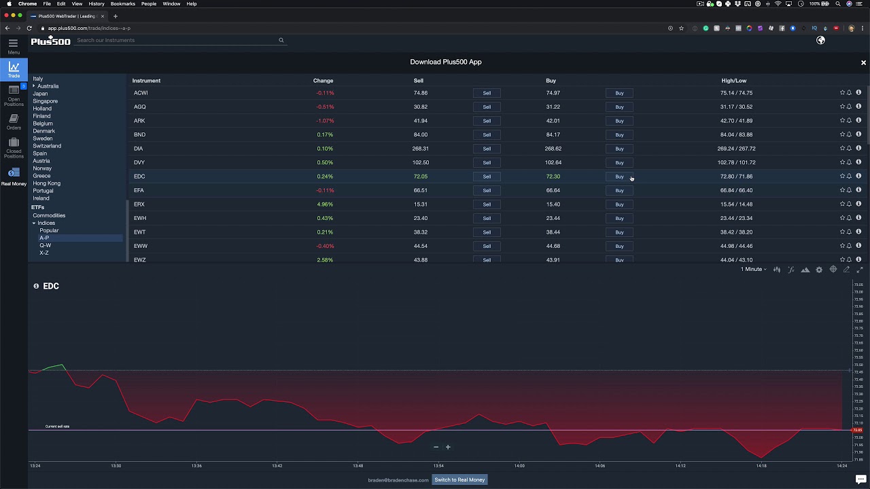Select Q-W index group
The image size is (870, 489).
click(x=45, y=245)
